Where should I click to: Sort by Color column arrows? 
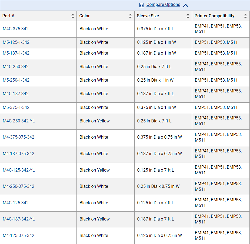pos(130,16)
